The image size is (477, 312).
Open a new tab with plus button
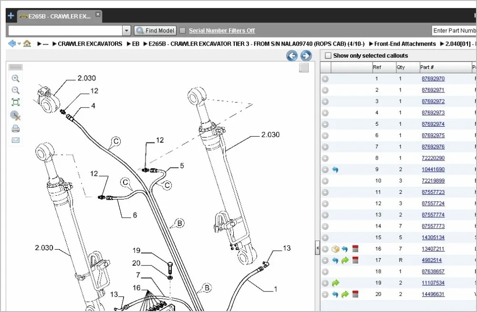pos(10,16)
